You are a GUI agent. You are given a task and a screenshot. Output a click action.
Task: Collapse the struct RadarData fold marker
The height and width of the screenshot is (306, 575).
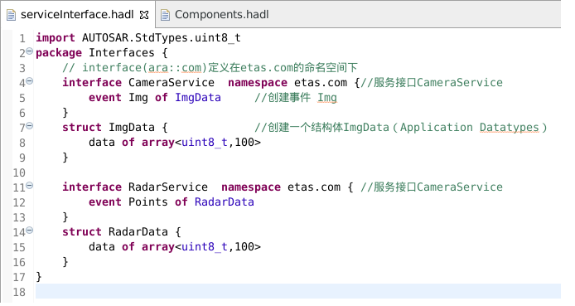(30, 231)
